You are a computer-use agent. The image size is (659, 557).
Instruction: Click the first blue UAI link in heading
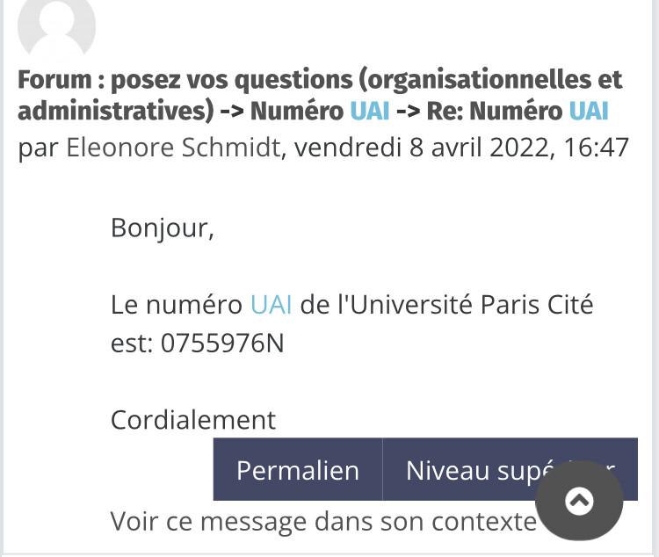370,112
